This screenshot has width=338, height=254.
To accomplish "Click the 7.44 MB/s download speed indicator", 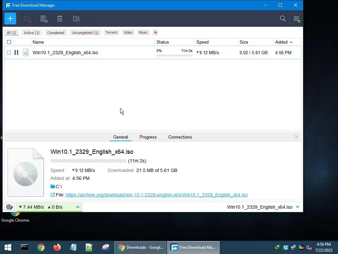I will coord(31,207).
